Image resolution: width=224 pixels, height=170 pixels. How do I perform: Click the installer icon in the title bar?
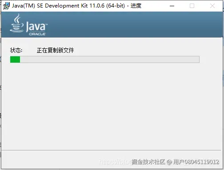click(6, 6)
